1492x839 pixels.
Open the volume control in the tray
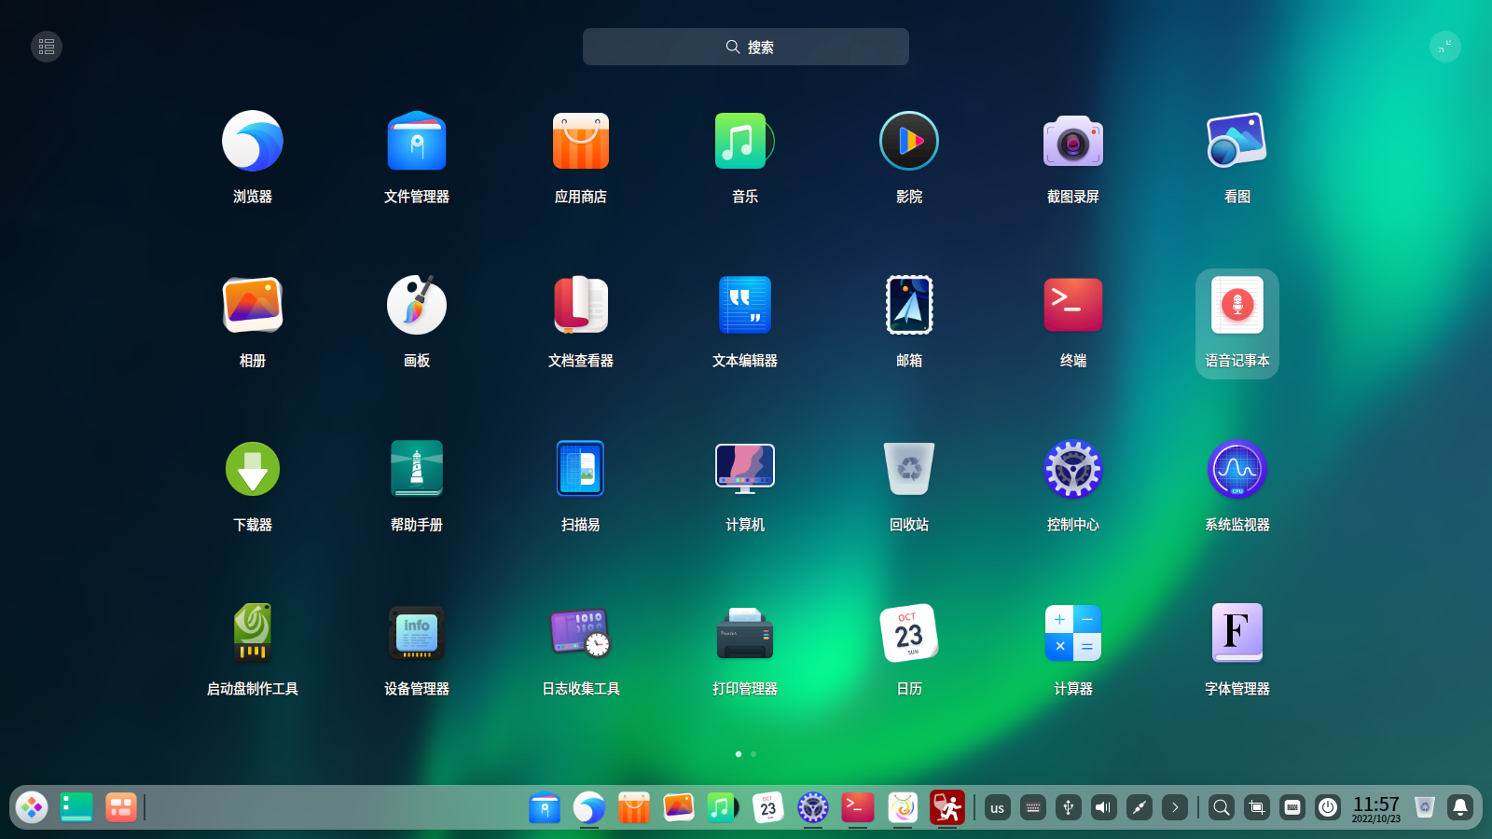pos(1104,807)
